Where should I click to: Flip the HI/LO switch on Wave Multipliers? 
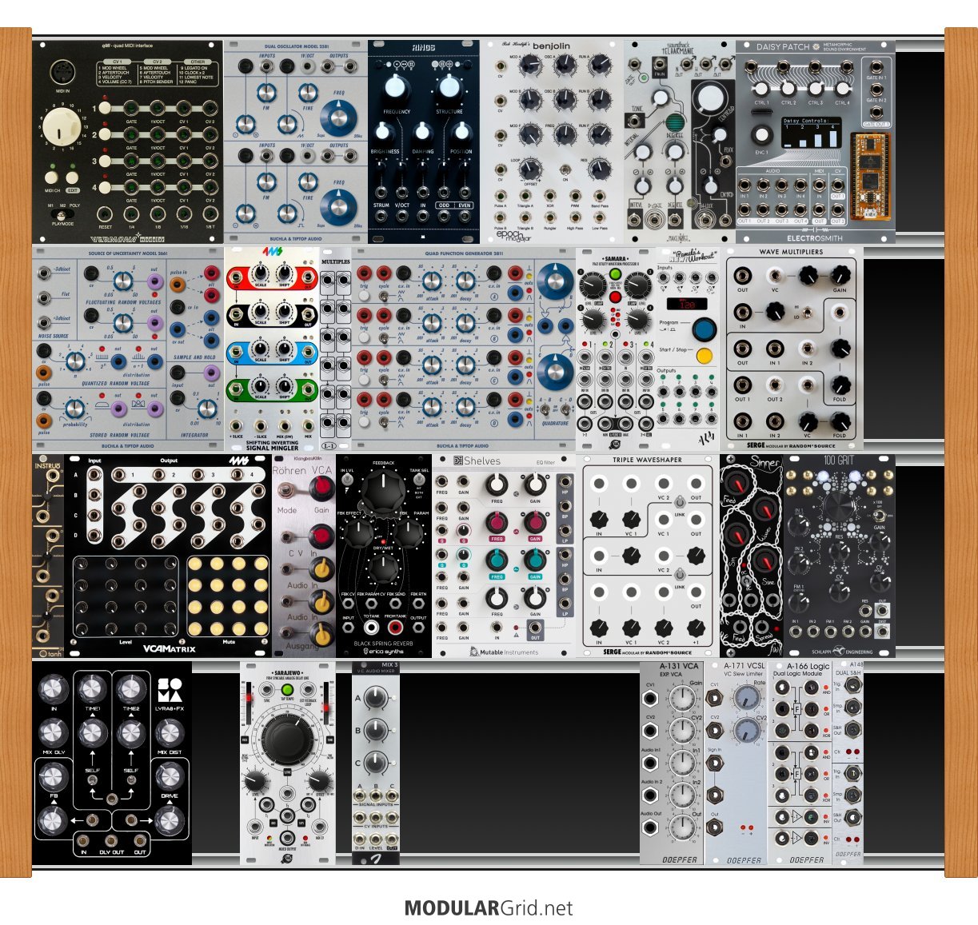pyautogui.click(x=807, y=313)
